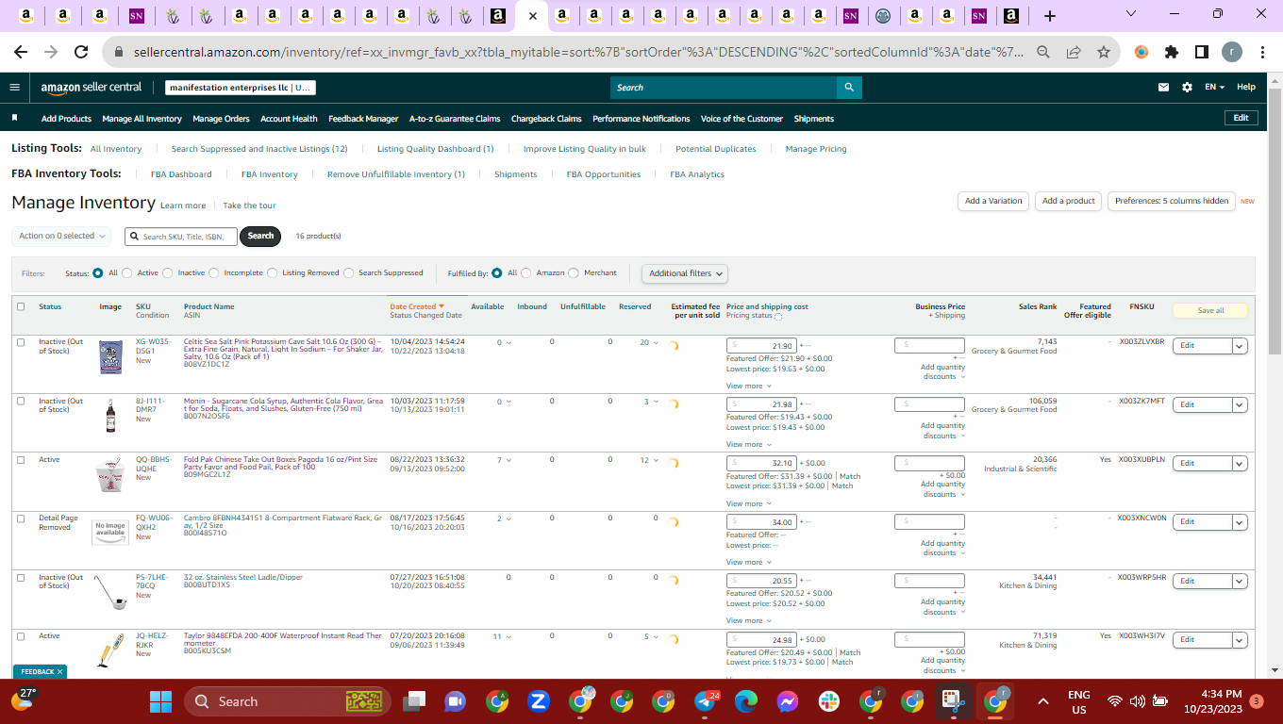Click the Search SKU, Title, ISBN field
The width and height of the screenshot is (1283, 724).
pos(181,236)
